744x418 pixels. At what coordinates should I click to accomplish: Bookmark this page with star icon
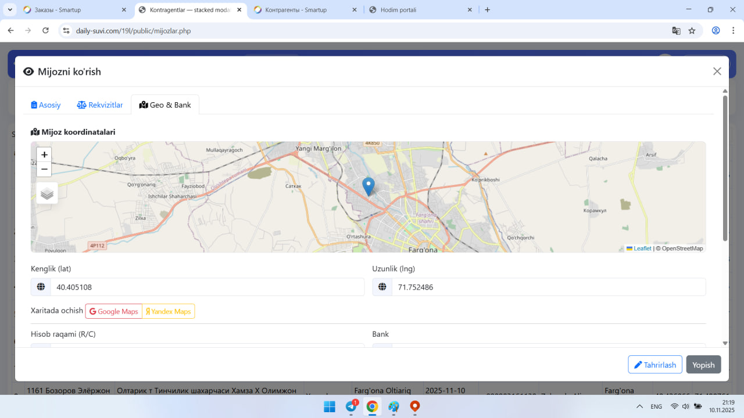(x=692, y=31)
